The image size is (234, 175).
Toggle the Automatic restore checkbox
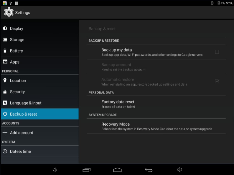[217, 81]
